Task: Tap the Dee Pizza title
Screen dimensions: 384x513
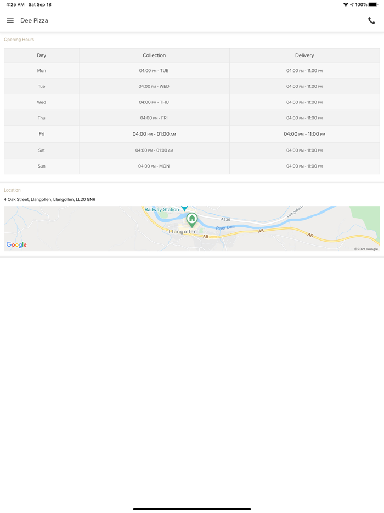Action: coord(34,21)
